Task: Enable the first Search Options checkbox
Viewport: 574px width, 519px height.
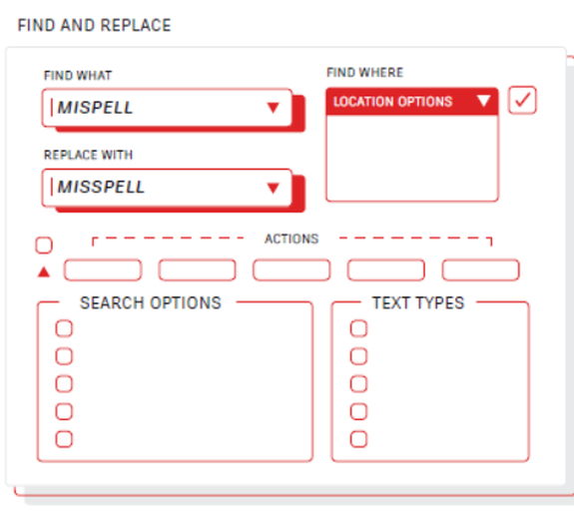Action: pyautogui.click(x=64, y=328)
